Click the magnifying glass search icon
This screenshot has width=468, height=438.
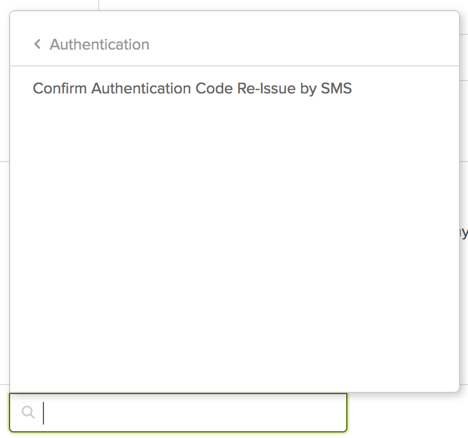28,413
